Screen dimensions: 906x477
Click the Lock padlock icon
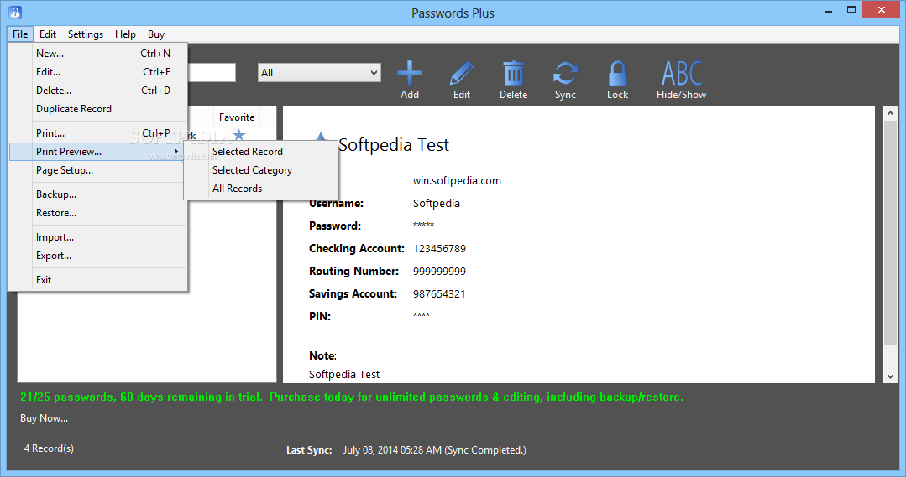click(617, 74)
